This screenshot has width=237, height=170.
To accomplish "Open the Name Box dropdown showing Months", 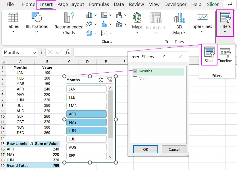I will coord(34,52).
